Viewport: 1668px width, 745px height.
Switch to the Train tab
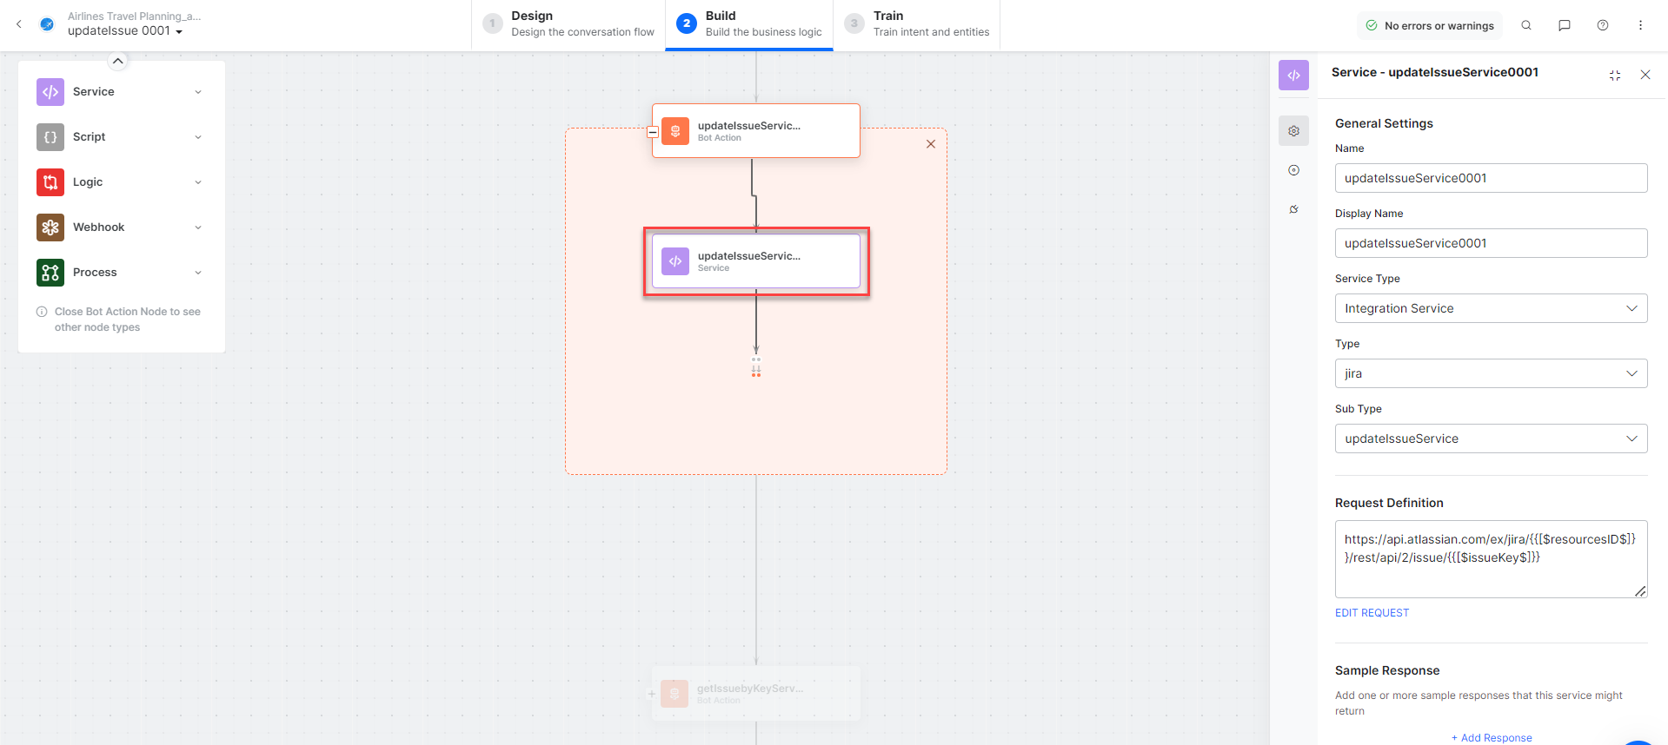(x=918, y=24)
